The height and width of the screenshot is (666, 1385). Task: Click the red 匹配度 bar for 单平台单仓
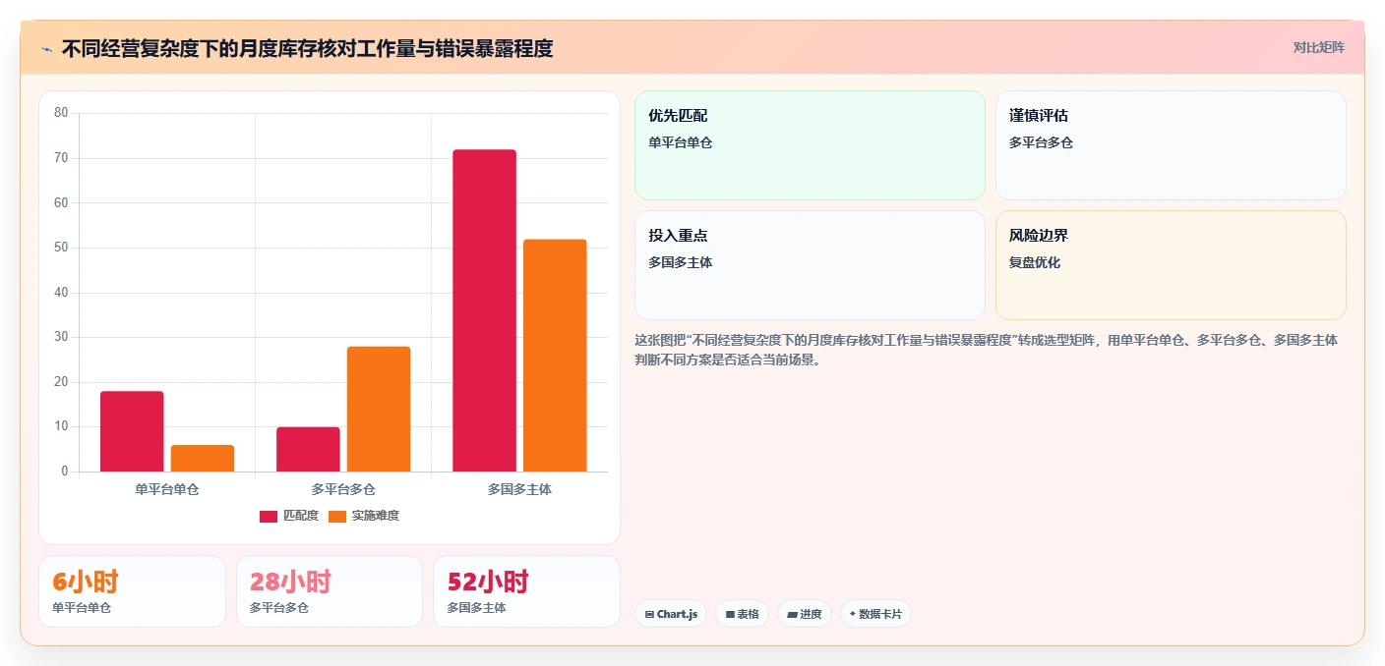coord(132,431)
